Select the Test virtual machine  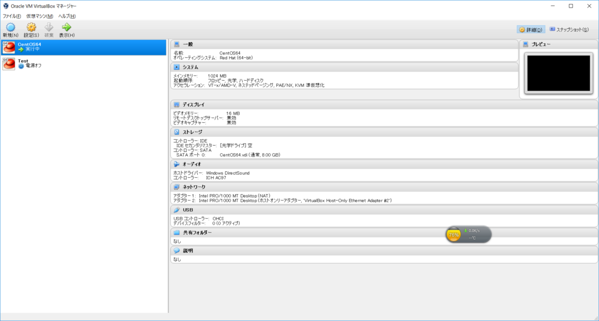click(84, 63)
